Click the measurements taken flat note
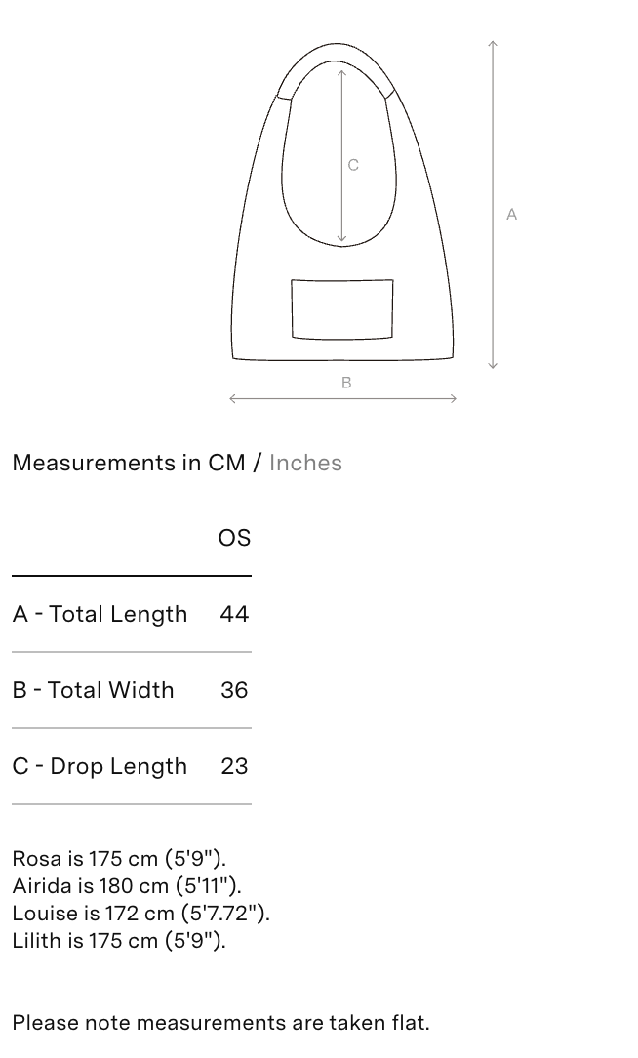The width and height of the screenshot is (638, 1058). coord(220,1023)
